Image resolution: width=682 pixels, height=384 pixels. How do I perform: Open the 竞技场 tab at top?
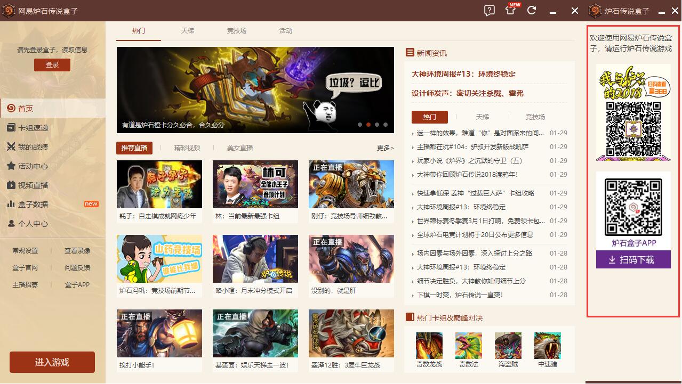coord(236,31)
